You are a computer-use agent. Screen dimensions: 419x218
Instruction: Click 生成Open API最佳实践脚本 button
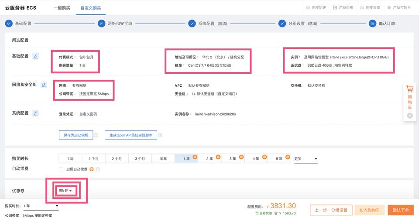[x=131, y=135]
